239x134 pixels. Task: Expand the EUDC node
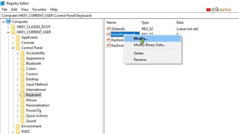coord(13,131)
